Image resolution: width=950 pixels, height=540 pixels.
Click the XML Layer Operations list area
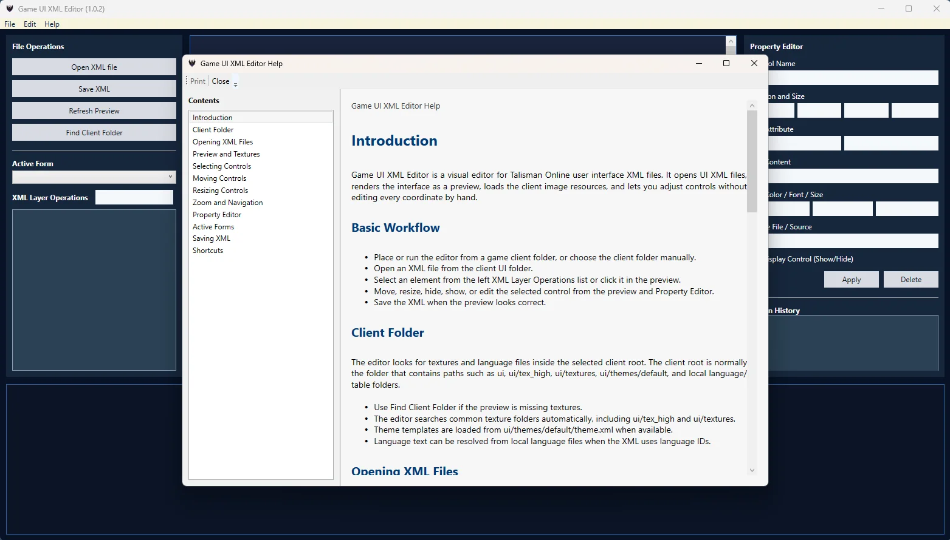coord(94,290)
